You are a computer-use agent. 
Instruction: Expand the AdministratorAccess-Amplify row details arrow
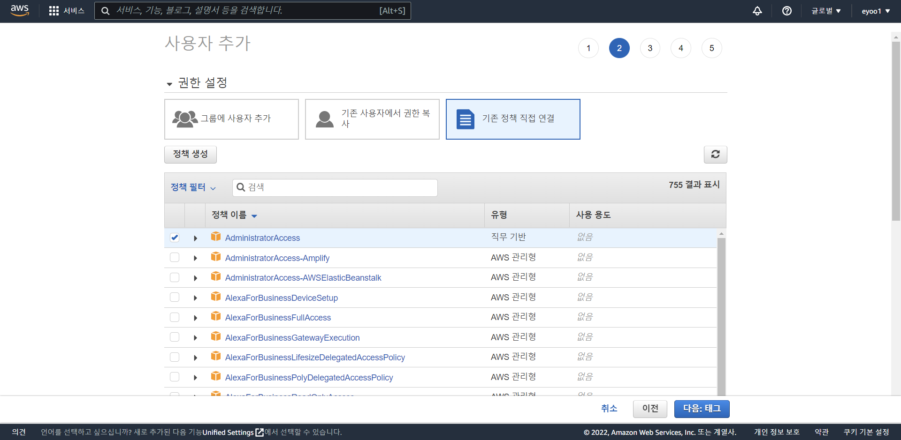point(195,258)
